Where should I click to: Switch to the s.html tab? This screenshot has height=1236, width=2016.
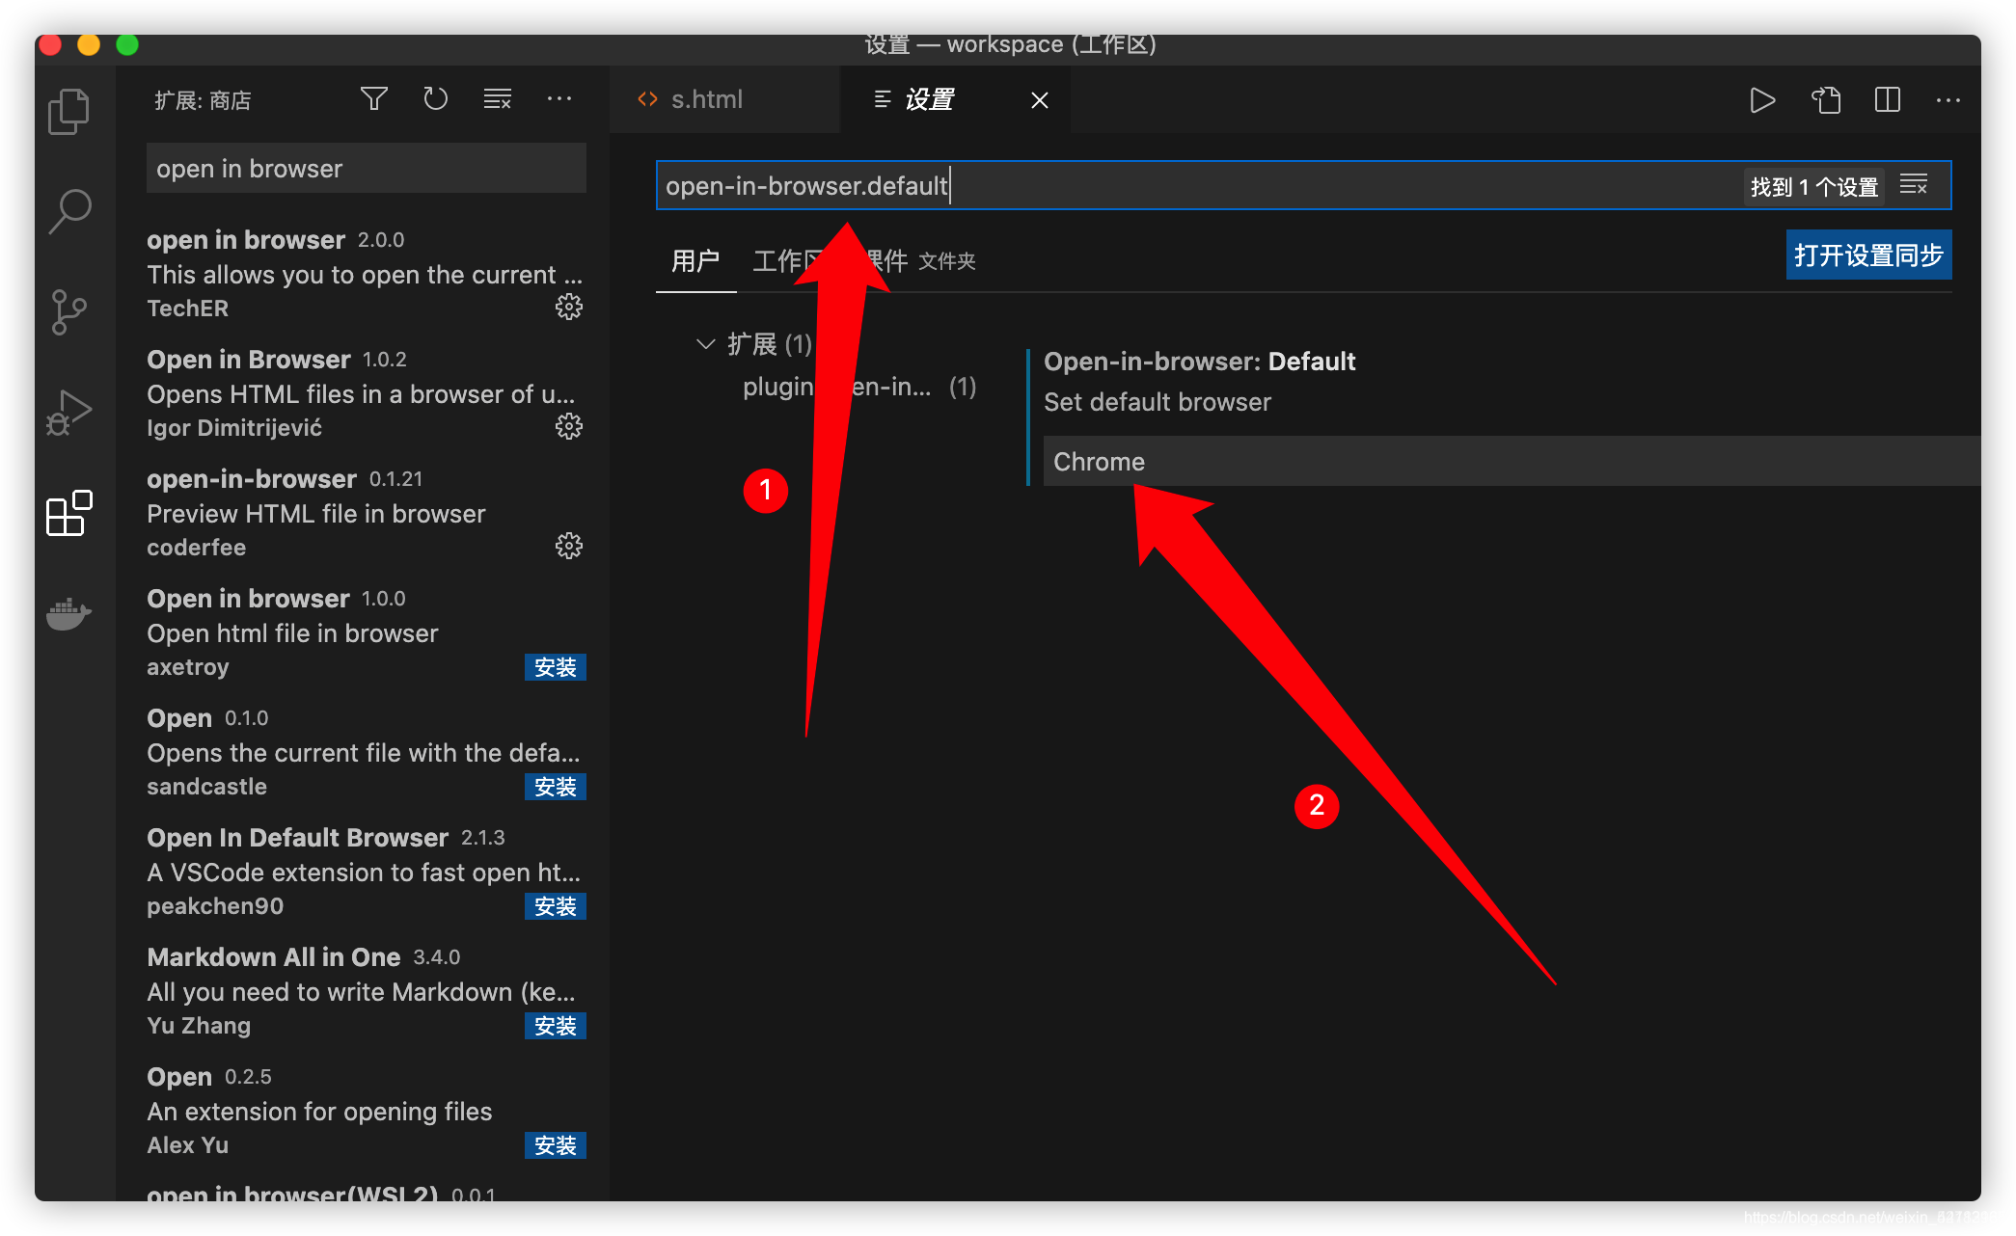(x=723, y=99)
